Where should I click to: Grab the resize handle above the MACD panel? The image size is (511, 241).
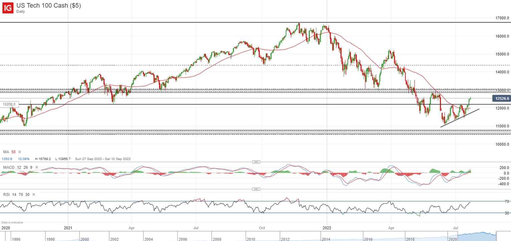pos(256,162)
